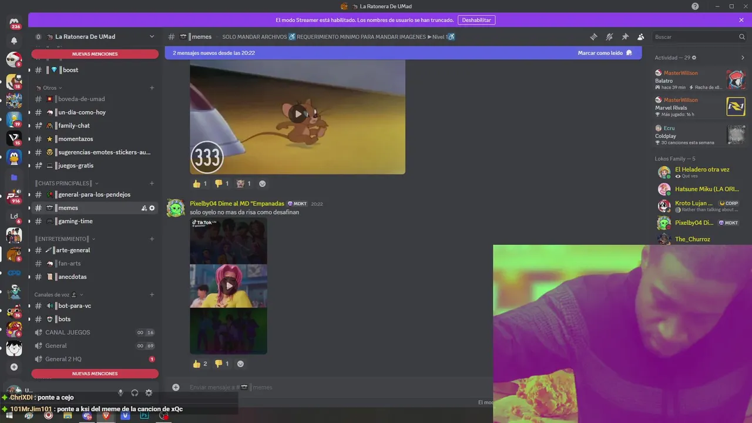Click the Buscar search field
The height and width of the screenshot is (423, 752).
coord(699,36)
